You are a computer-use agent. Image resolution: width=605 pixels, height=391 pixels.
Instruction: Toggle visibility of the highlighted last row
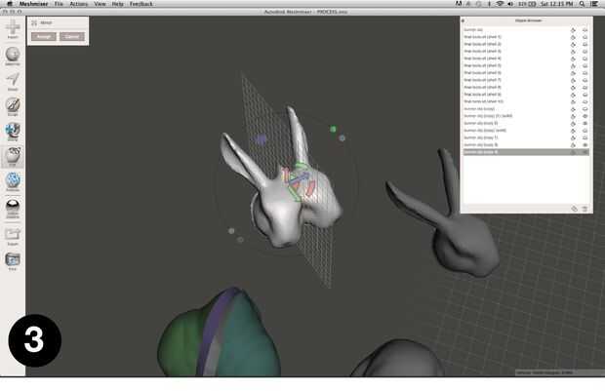click(x=585, y=152)
